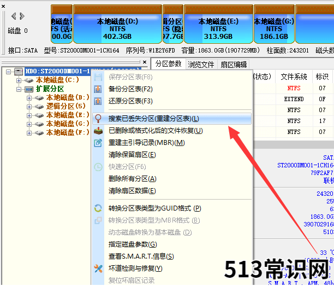The height and width of the screenshot is (286, 334).
Task: Expand the 本地磁盘(F:) tree node
Action: pos(29,133)
